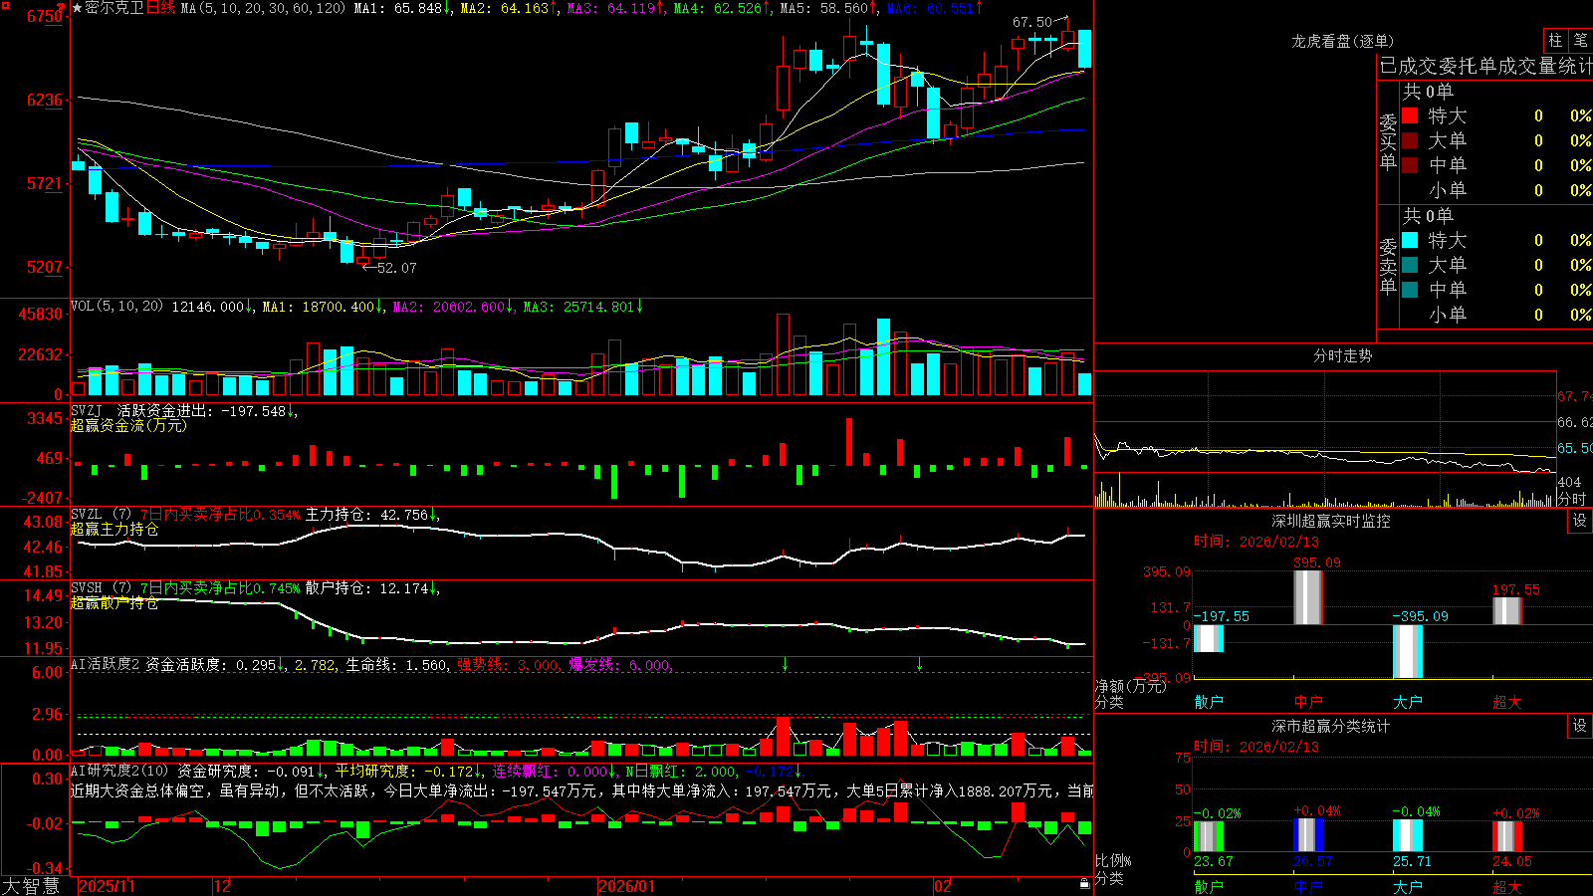The height and width of the screenshot is (896, 1593).
Task: Click the -395.09 大户 bar in 实时监控
Action: click(1408, 651)
